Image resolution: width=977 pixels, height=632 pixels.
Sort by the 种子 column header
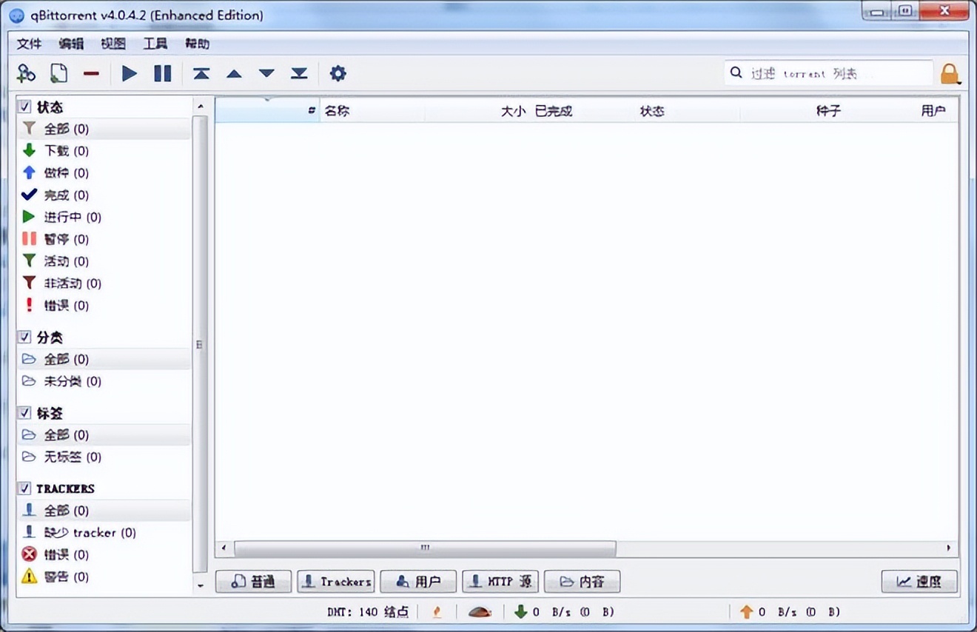(793, 111)
